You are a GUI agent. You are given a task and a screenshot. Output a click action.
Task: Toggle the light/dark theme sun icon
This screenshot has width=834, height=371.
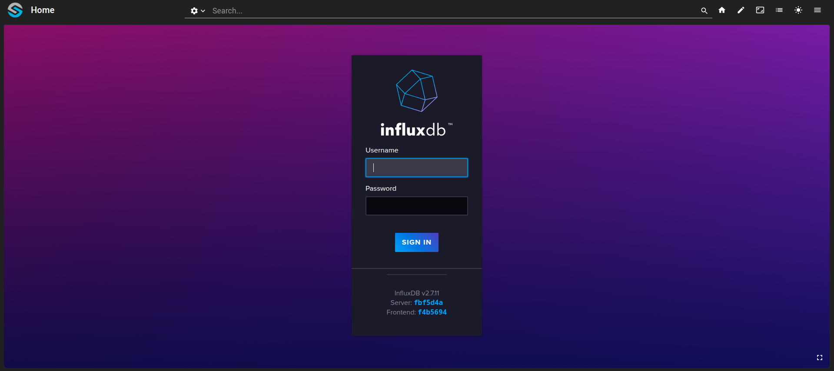point(798,10)
